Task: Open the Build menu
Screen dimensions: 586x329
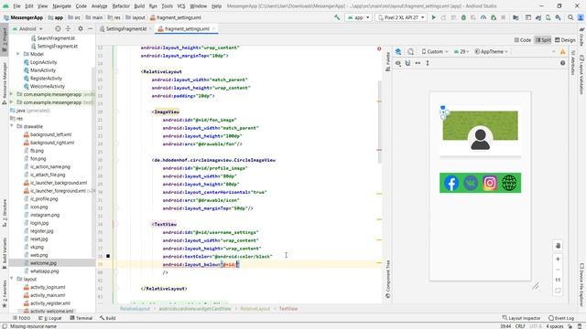Action: coord(139,6)
